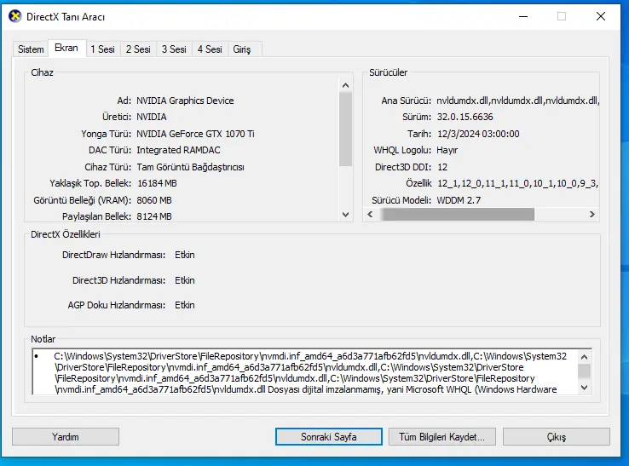Minimize the DirectX Tanı Aracı window
This screenshot has height=466, width=629.
(x=523, y=16)
